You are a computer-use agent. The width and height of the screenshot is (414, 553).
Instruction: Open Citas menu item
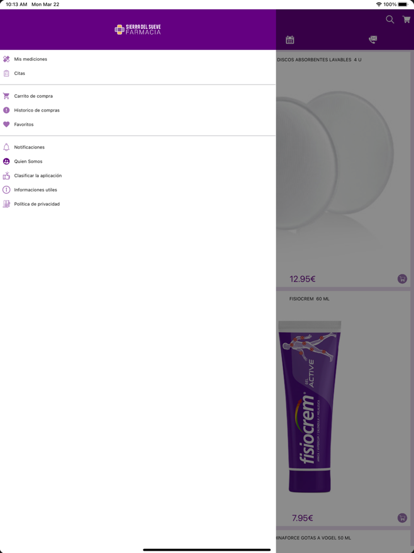click(x=138, y=73)
